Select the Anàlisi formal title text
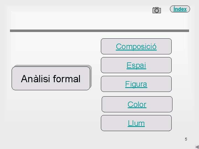 (51, 79)
